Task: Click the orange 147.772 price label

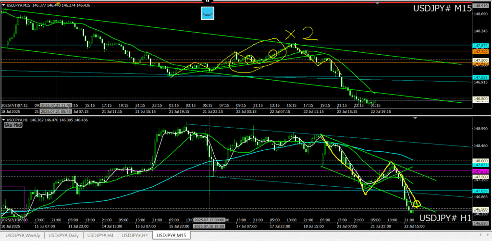Action: click(481, 51)
